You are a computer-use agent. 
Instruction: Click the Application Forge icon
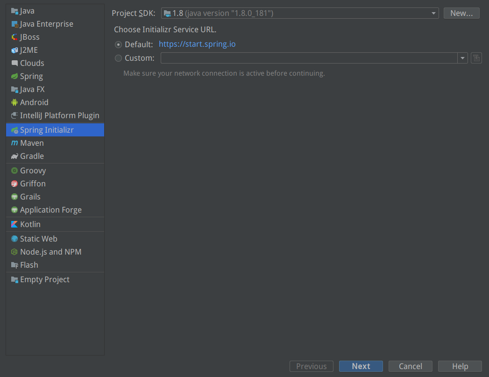(x=14, y=210)
